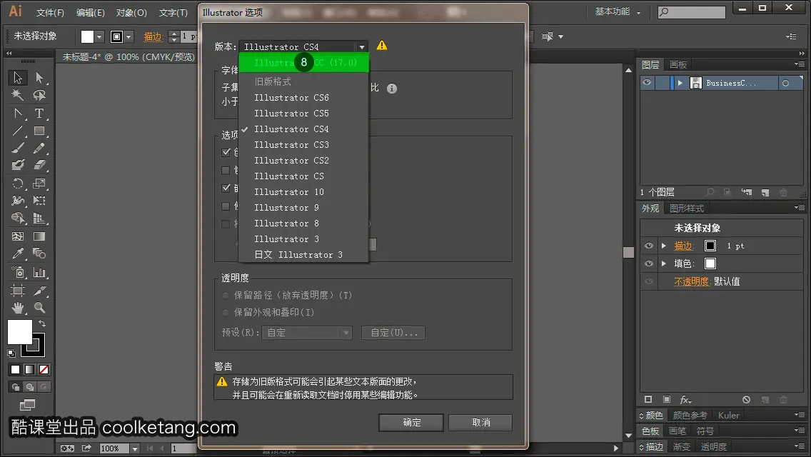
Task: Select the Hand tool
Action: (x=18, y=308)
